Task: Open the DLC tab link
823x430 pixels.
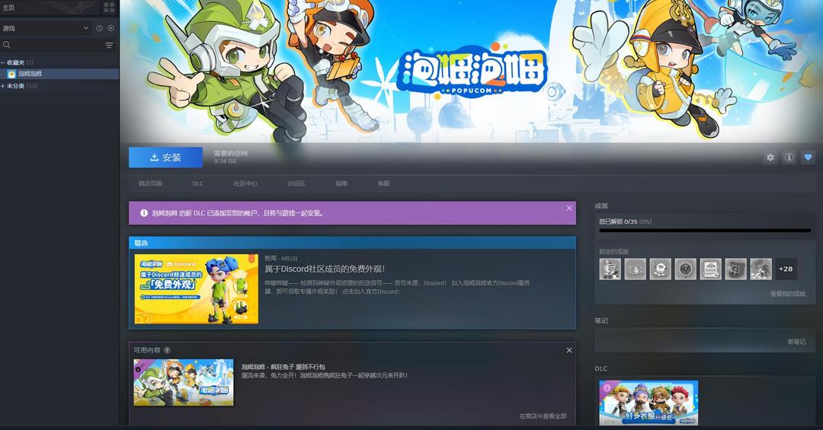Action: [198, 183]
